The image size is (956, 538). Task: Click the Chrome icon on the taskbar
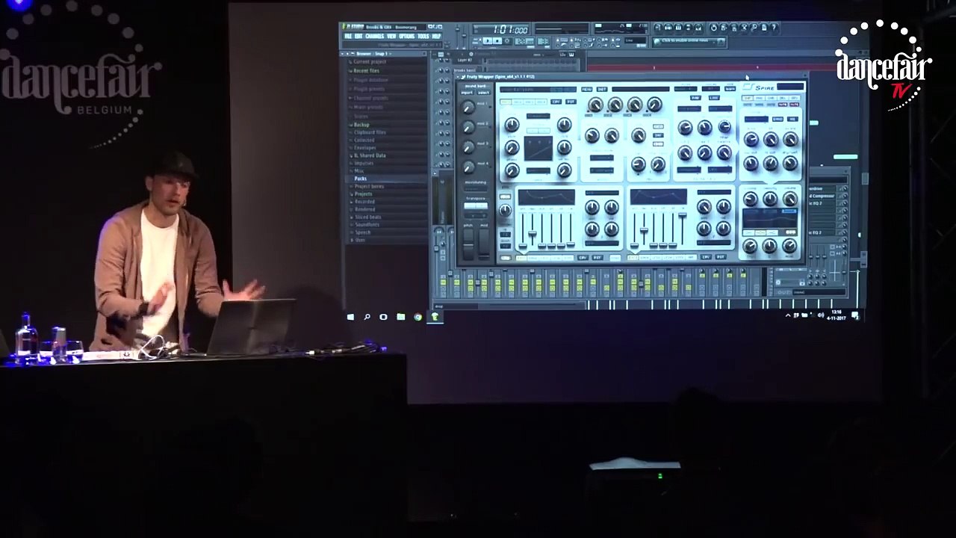[x=418, y=317]
